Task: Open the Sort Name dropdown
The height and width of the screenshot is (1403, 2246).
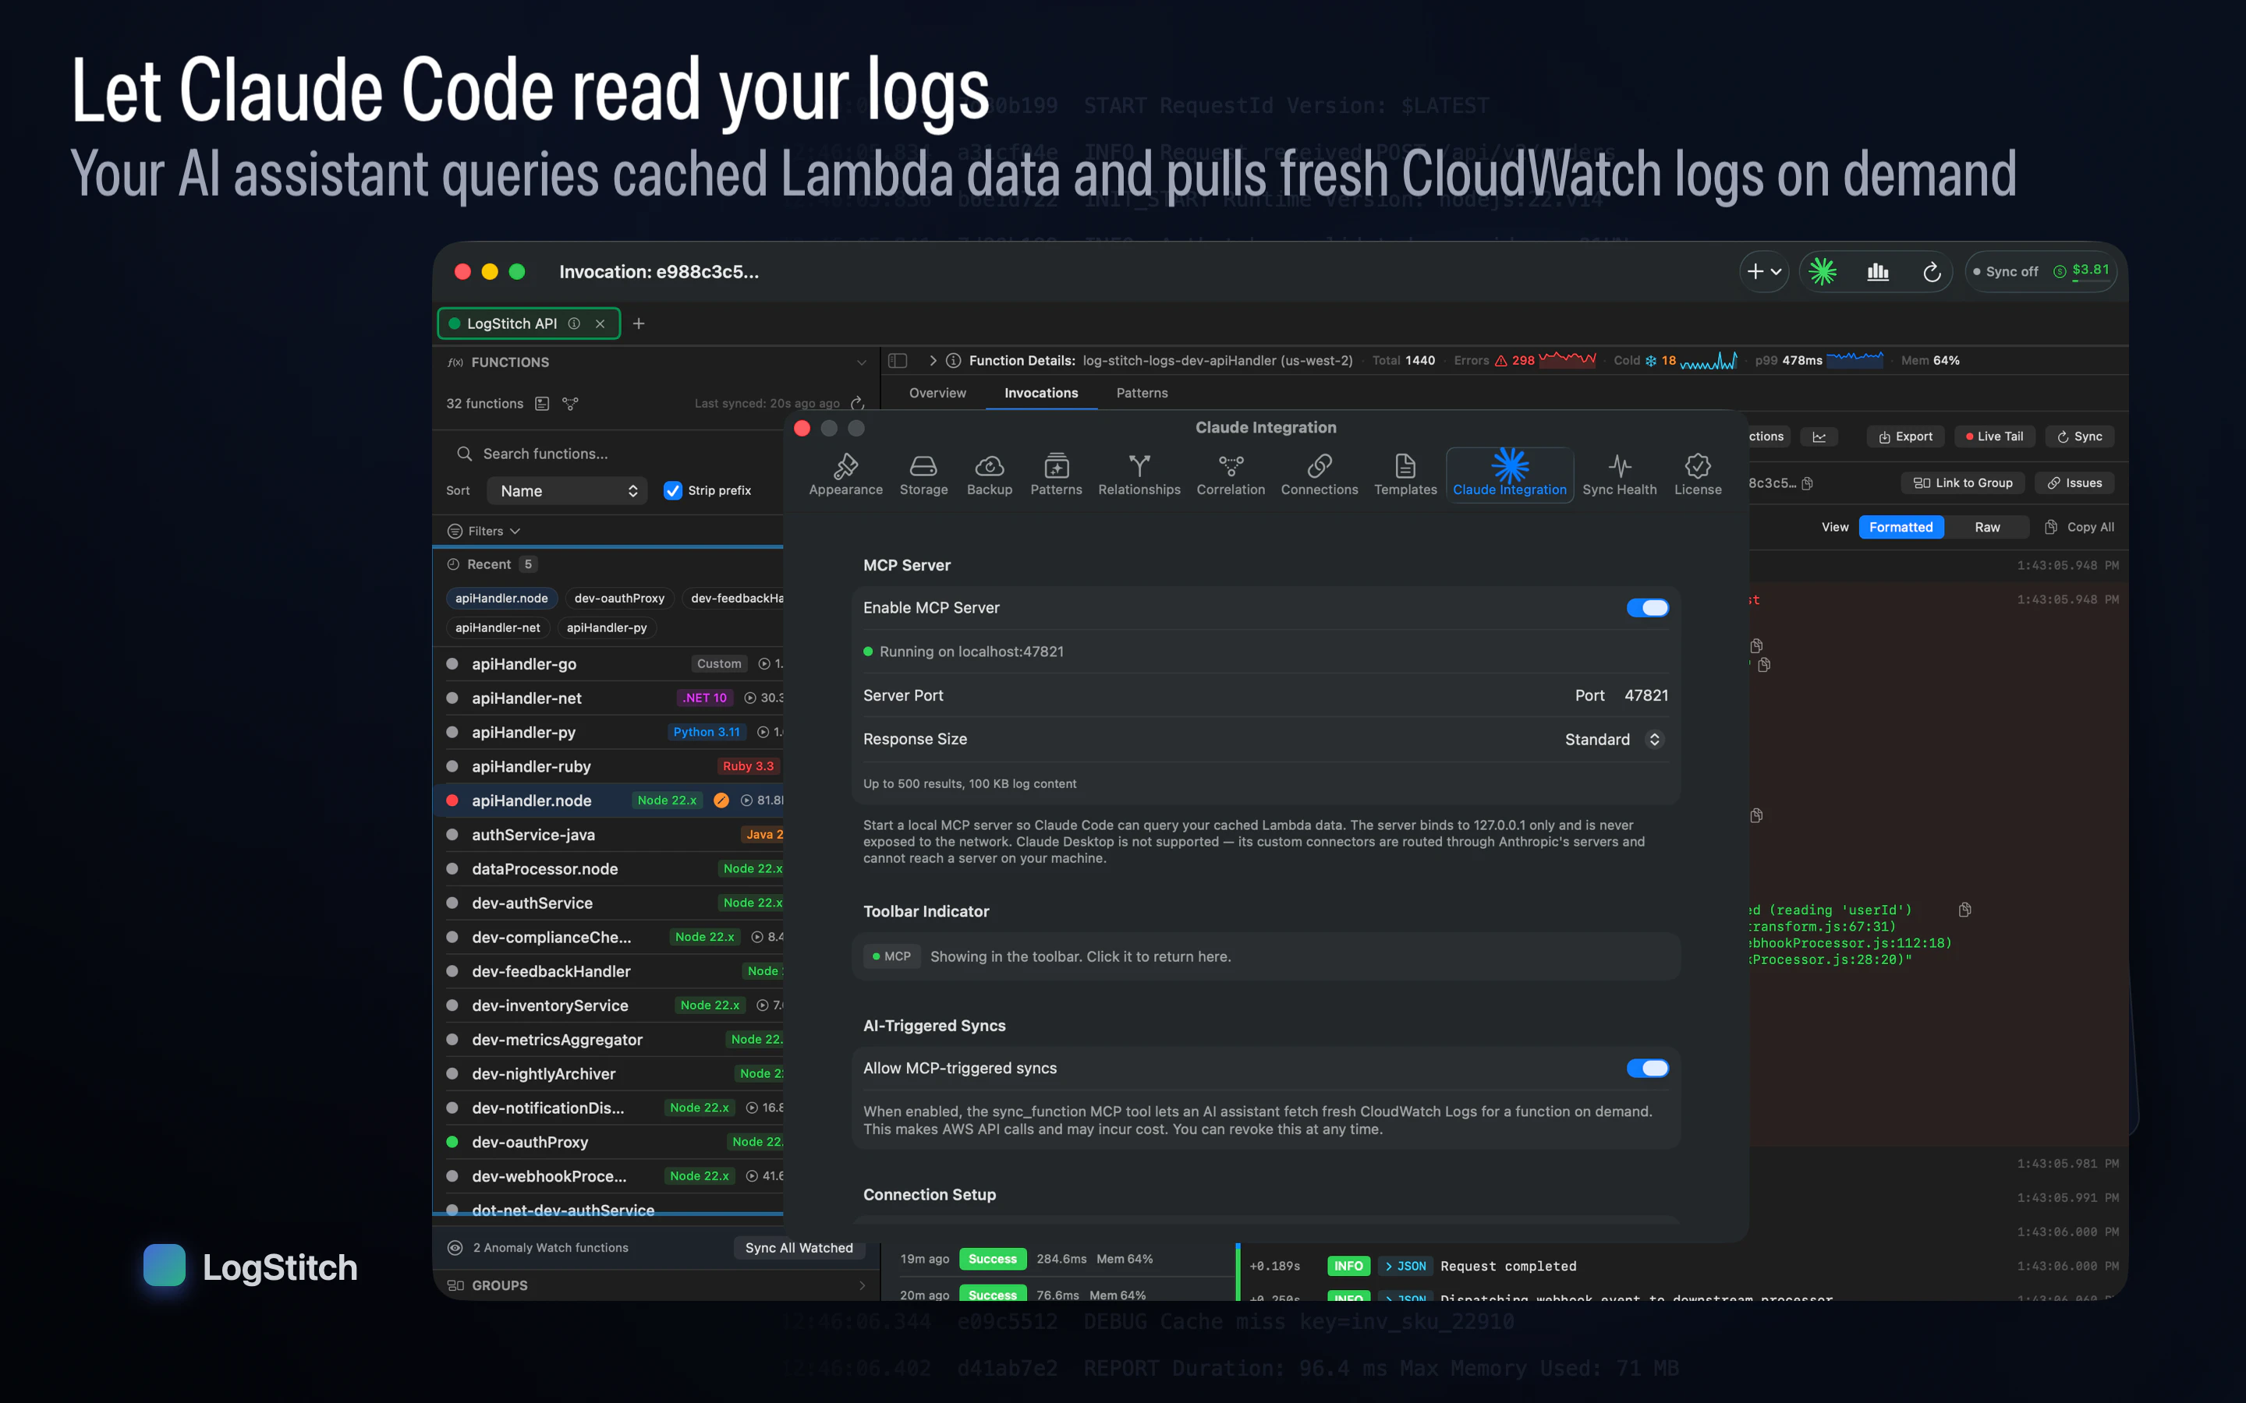Action: pyautogui.click(x=567, y=491)
